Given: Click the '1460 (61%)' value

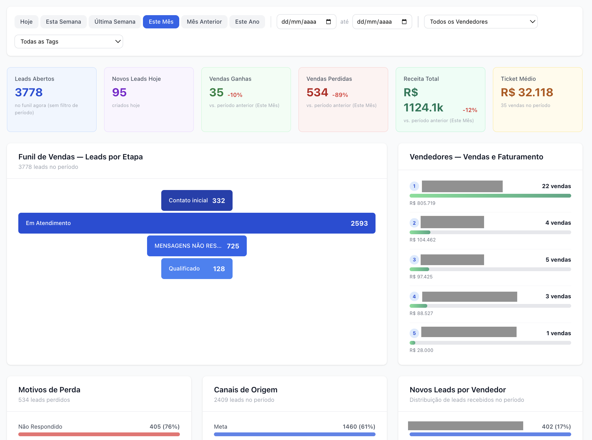Looking at the screenshot, I should tap(359, 427).
